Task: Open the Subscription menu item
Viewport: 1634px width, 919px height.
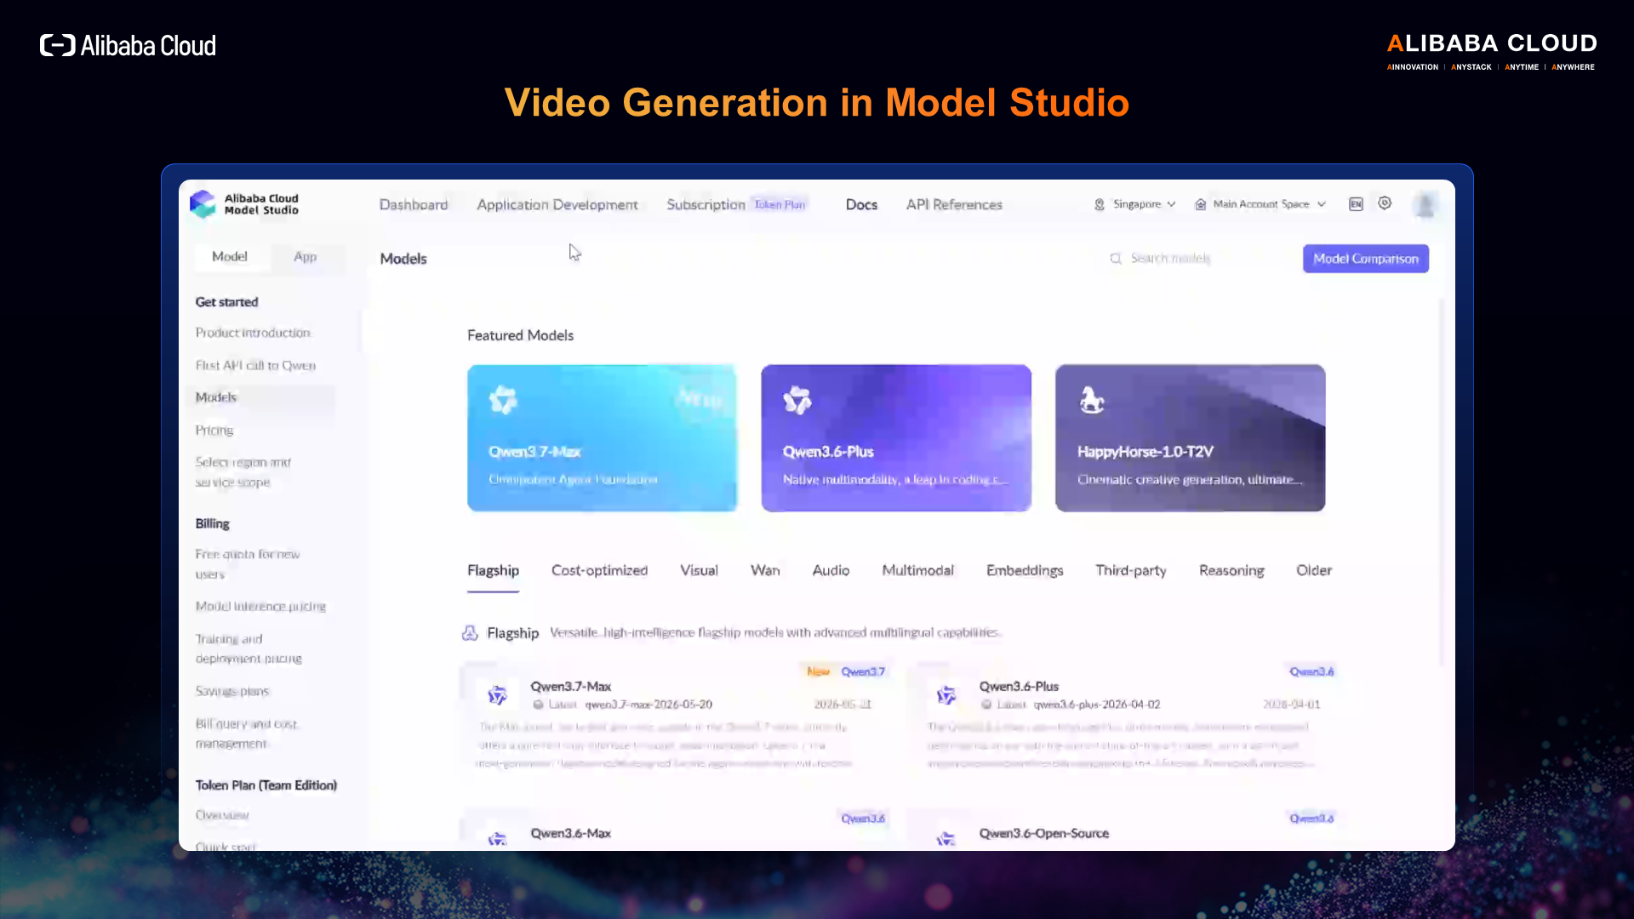Action: coord(706,205)
